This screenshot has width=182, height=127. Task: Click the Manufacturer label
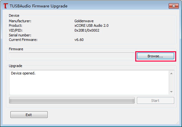click(x=20, y=21)
